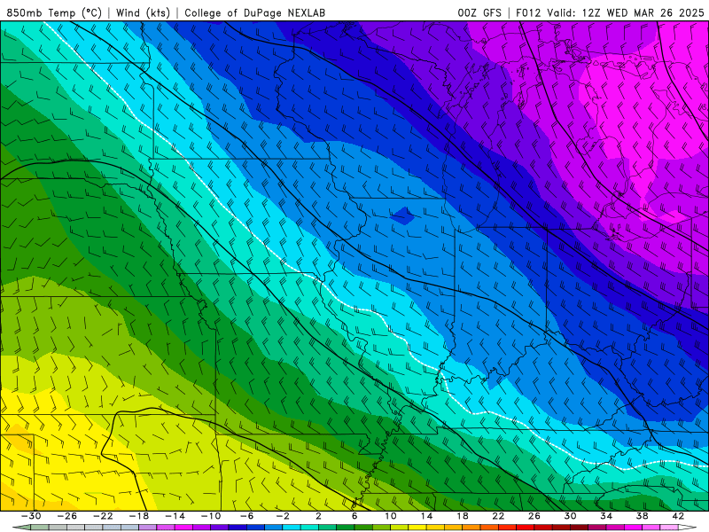Click the legend value 6
Screen dimensions: 709x532
pos(354,516)
